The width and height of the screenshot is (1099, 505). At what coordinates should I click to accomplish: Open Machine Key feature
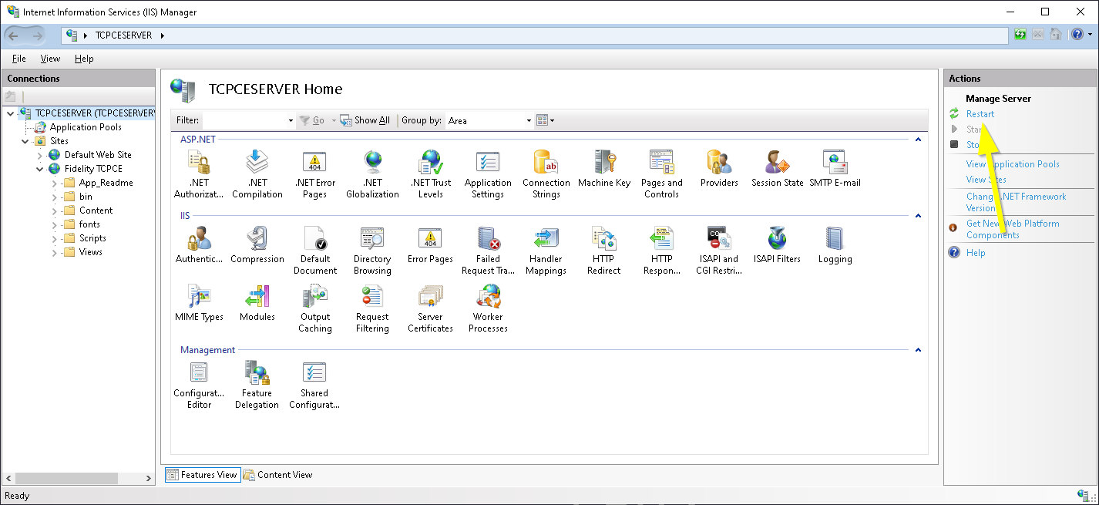tap(603, 169)
